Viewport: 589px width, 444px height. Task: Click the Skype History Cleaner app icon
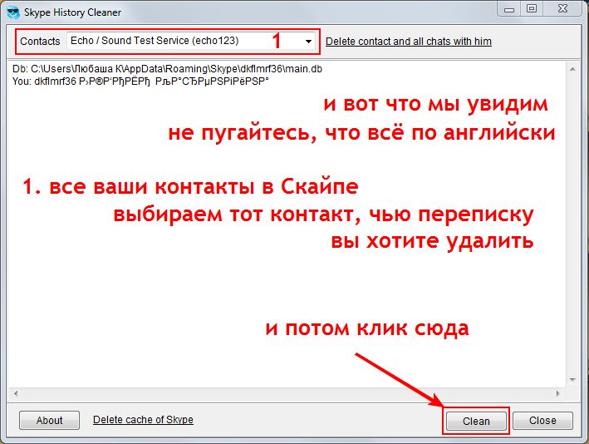point(13,12)
